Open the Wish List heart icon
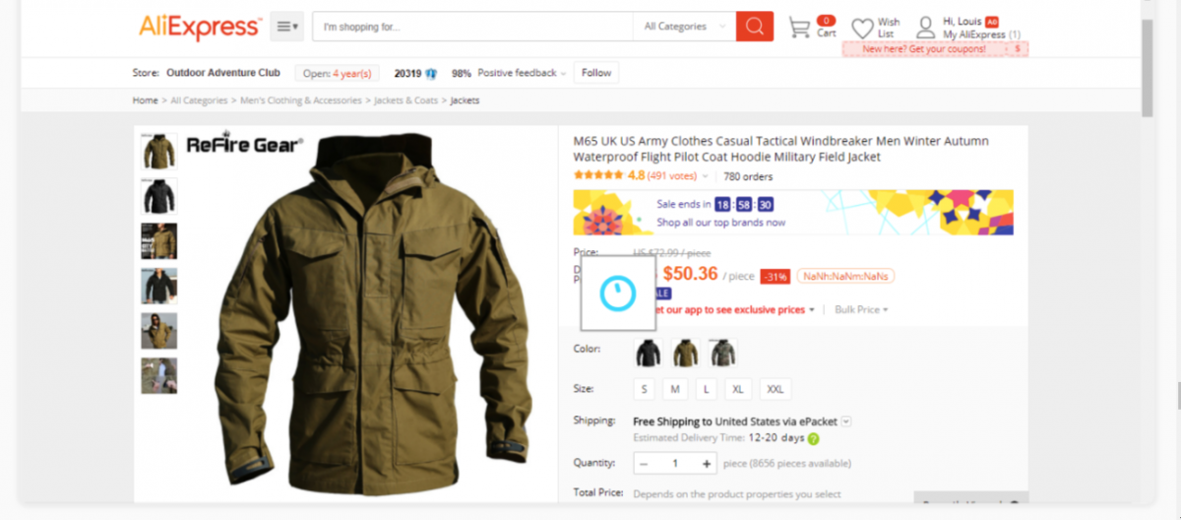Viewport: 1181px width, 520px height. (862, 28)
